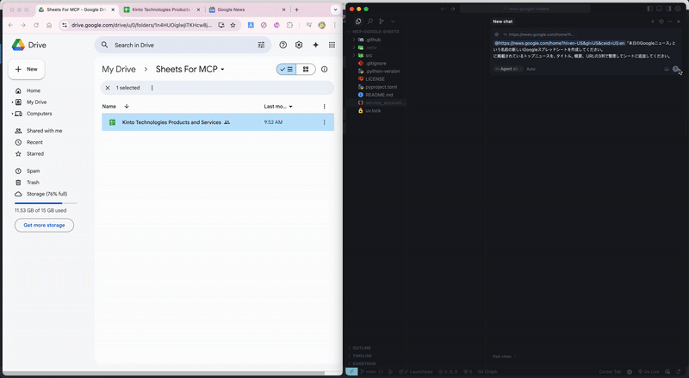Click Go Live in Cursor status bar
The image size is (689, 378).
click(649, 372)
